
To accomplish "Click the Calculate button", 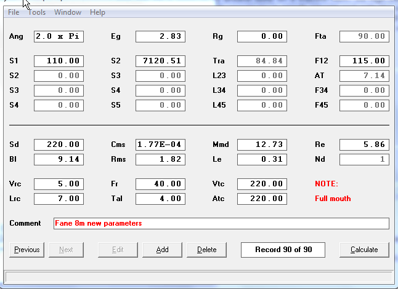I will point(364,250).
